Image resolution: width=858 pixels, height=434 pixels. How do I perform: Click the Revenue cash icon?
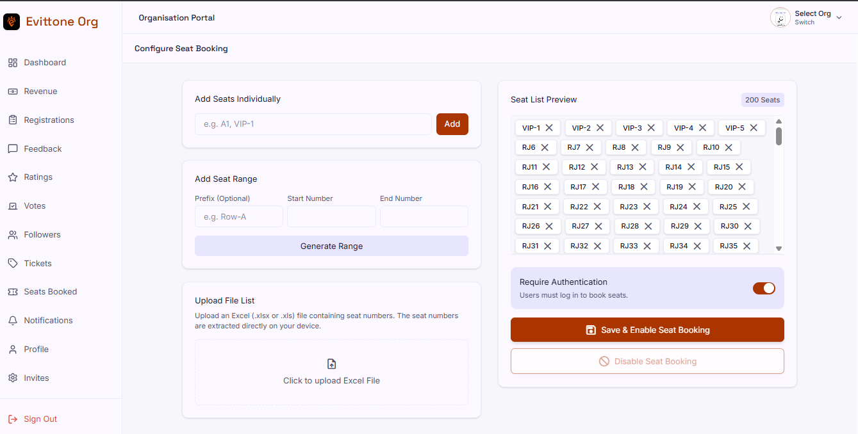point(13,92)
